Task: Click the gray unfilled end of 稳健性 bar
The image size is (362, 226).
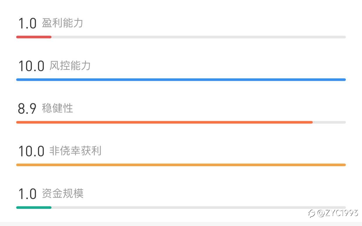Action: coord(329,122)
